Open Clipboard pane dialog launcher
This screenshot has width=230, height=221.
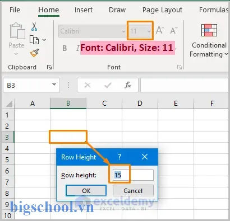point(49,67)
